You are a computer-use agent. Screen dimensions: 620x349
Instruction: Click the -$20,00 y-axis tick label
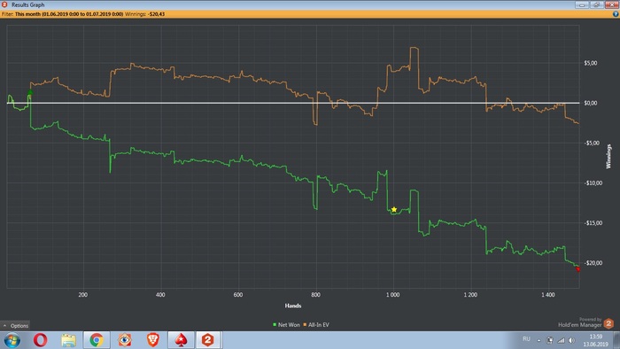(593, 263)
